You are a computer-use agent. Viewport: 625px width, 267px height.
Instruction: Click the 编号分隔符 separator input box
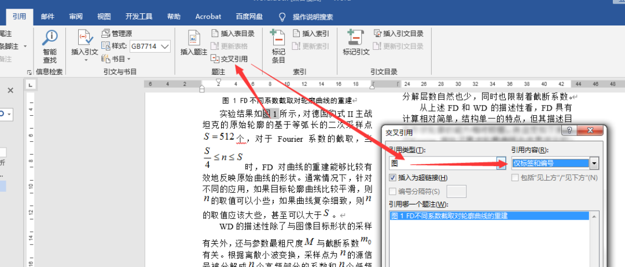coord(457,192)
